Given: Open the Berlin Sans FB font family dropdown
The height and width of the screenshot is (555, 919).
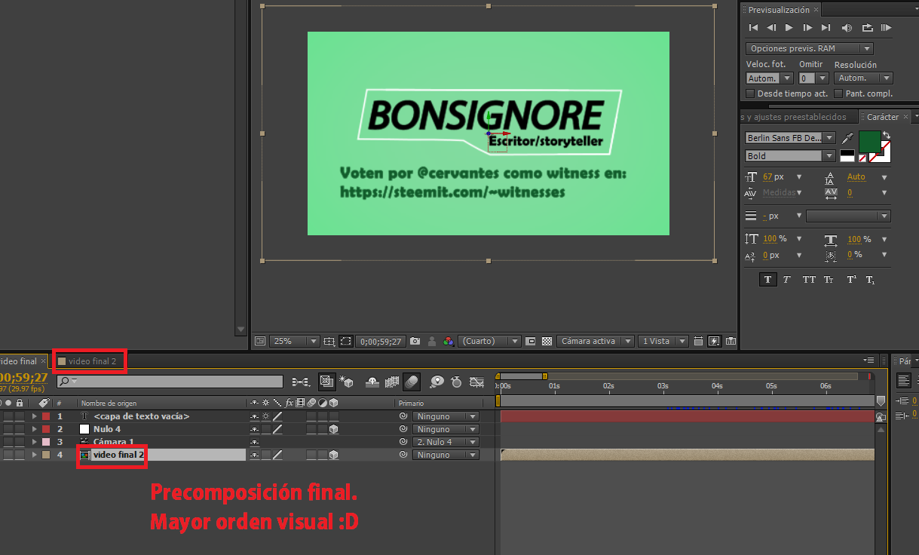Looking at the screenshot, I should (x=790, y=138).
